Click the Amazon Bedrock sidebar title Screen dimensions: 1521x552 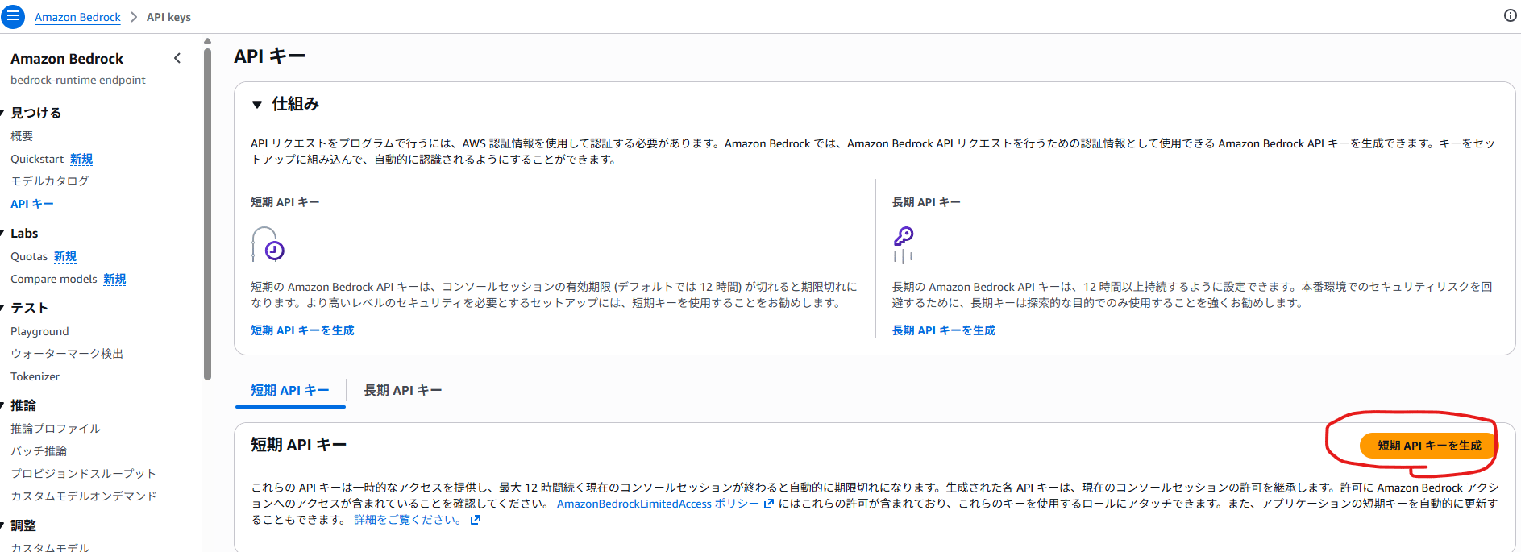67,59
